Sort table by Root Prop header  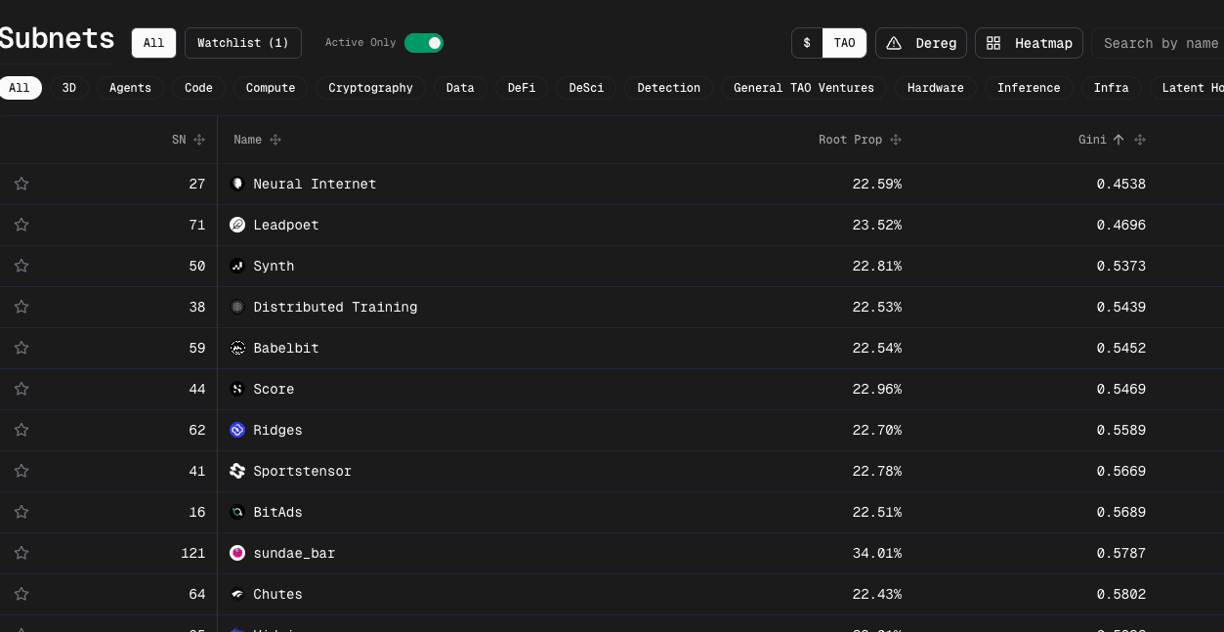(x=850, y=140)
